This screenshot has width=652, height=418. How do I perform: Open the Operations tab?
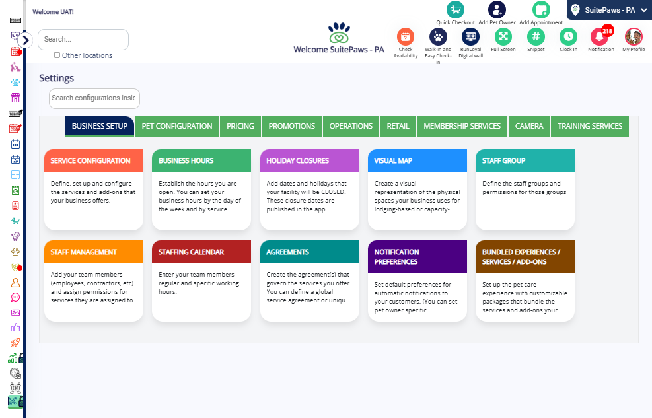pos(351,126)
